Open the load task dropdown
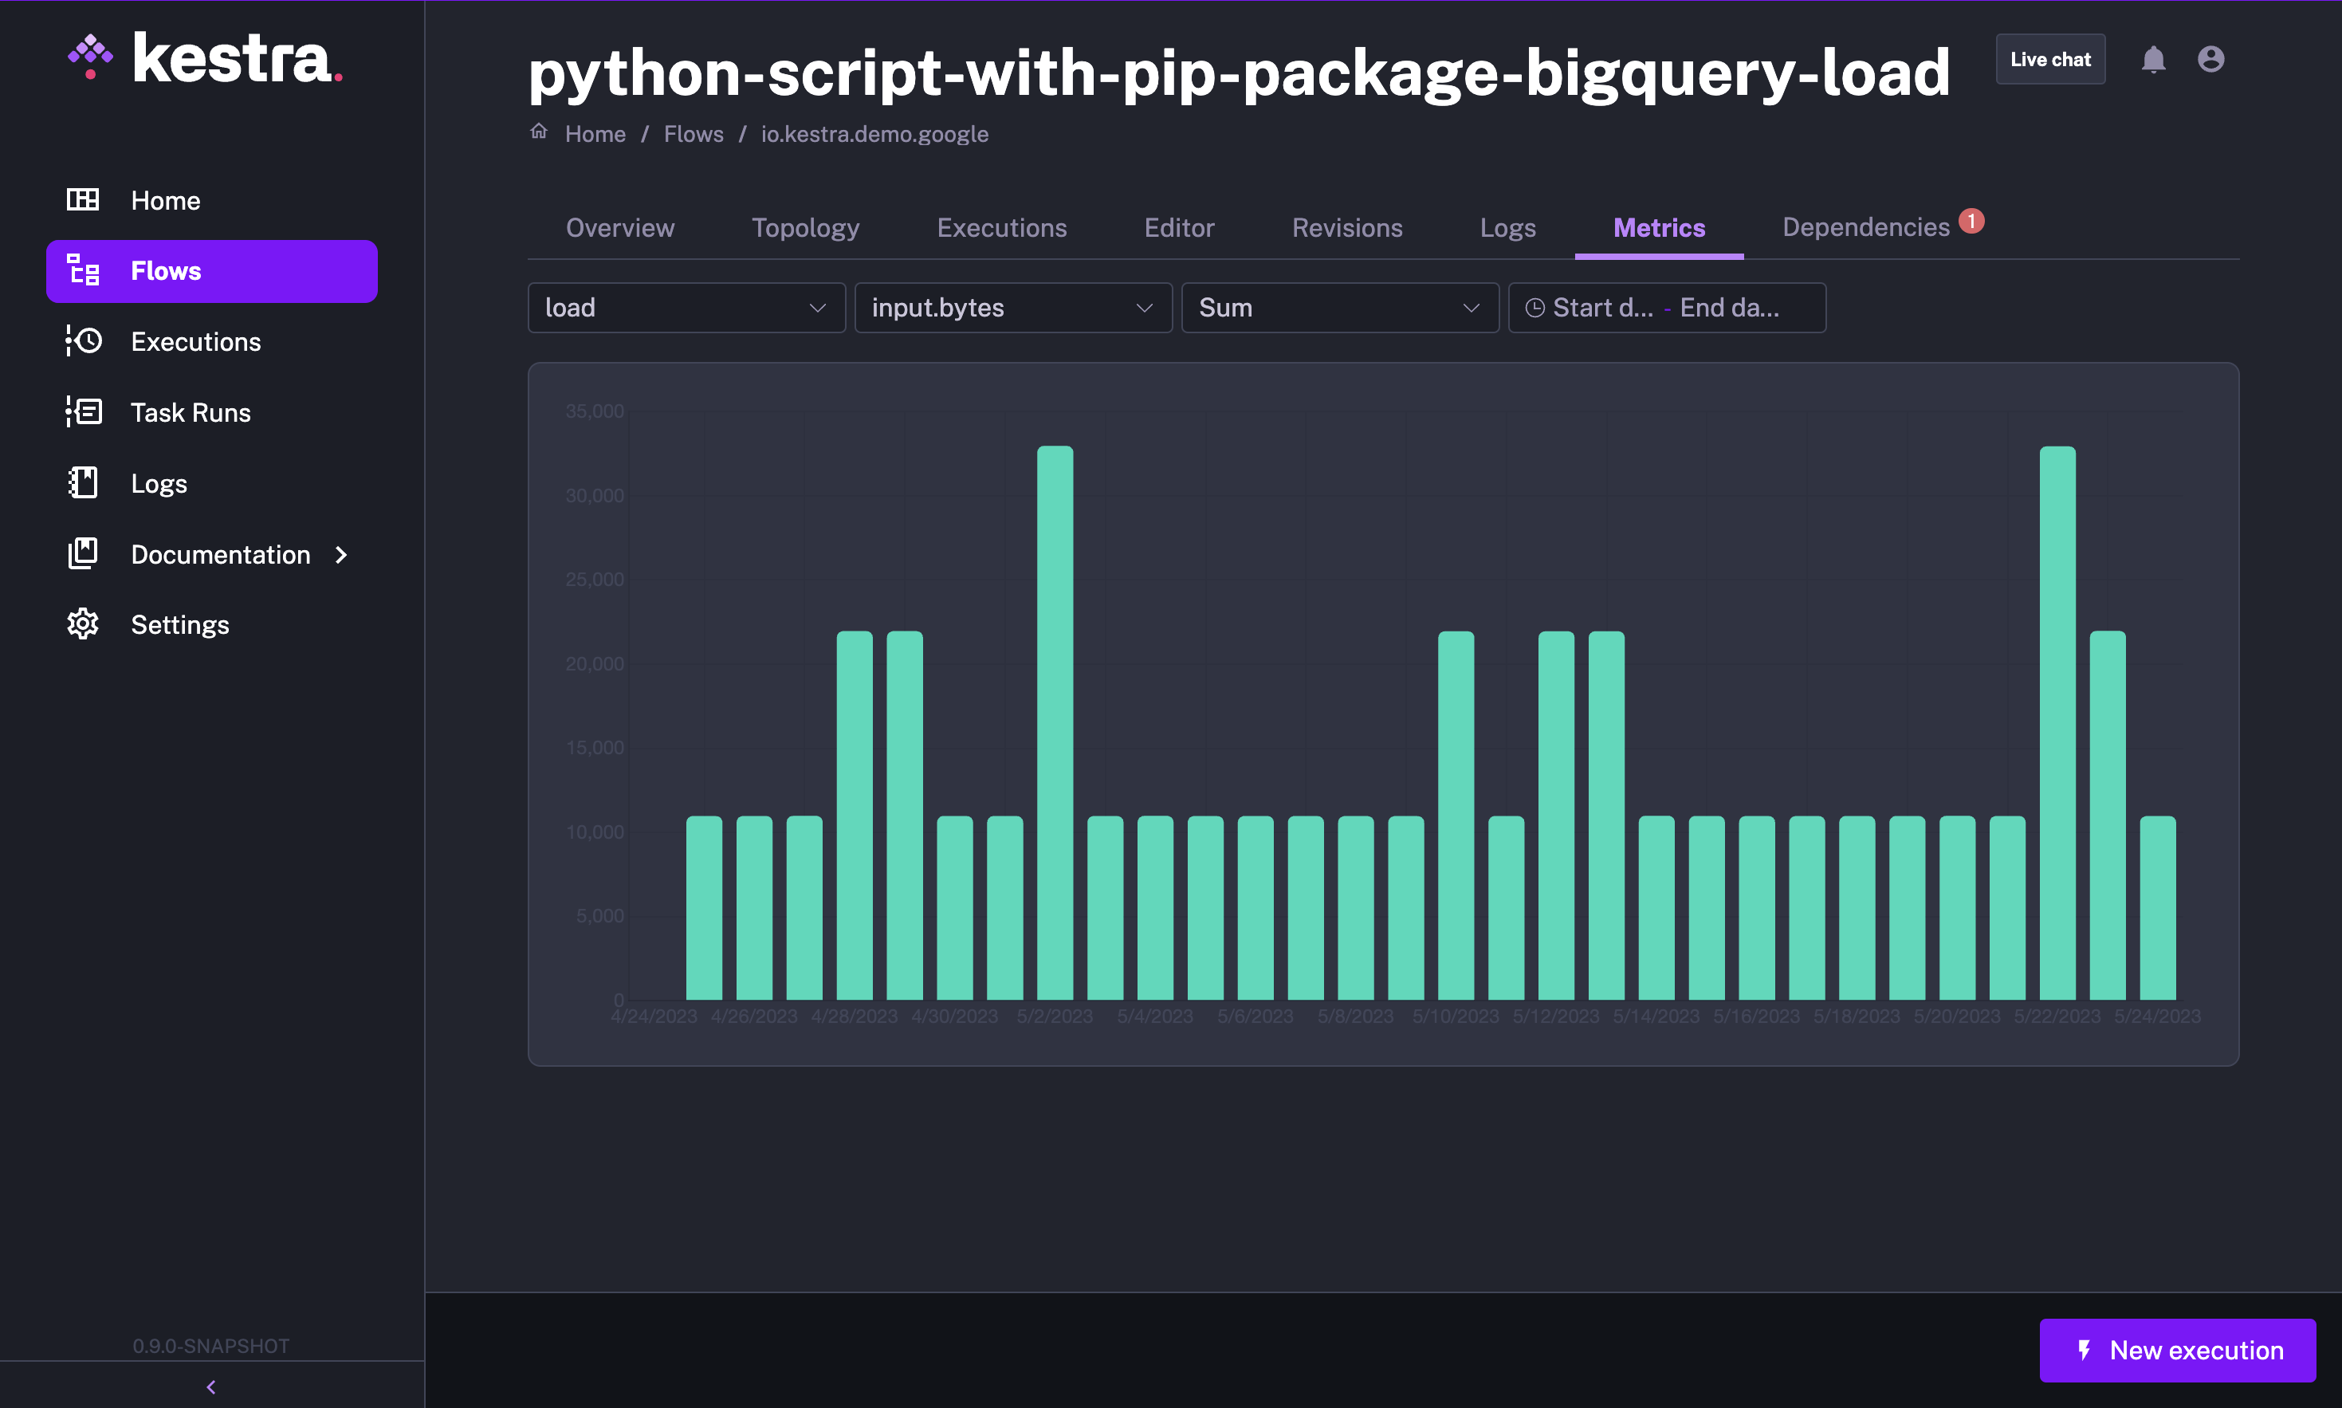This screenshot has height=1408, width=2342. [x=686, y=308]
